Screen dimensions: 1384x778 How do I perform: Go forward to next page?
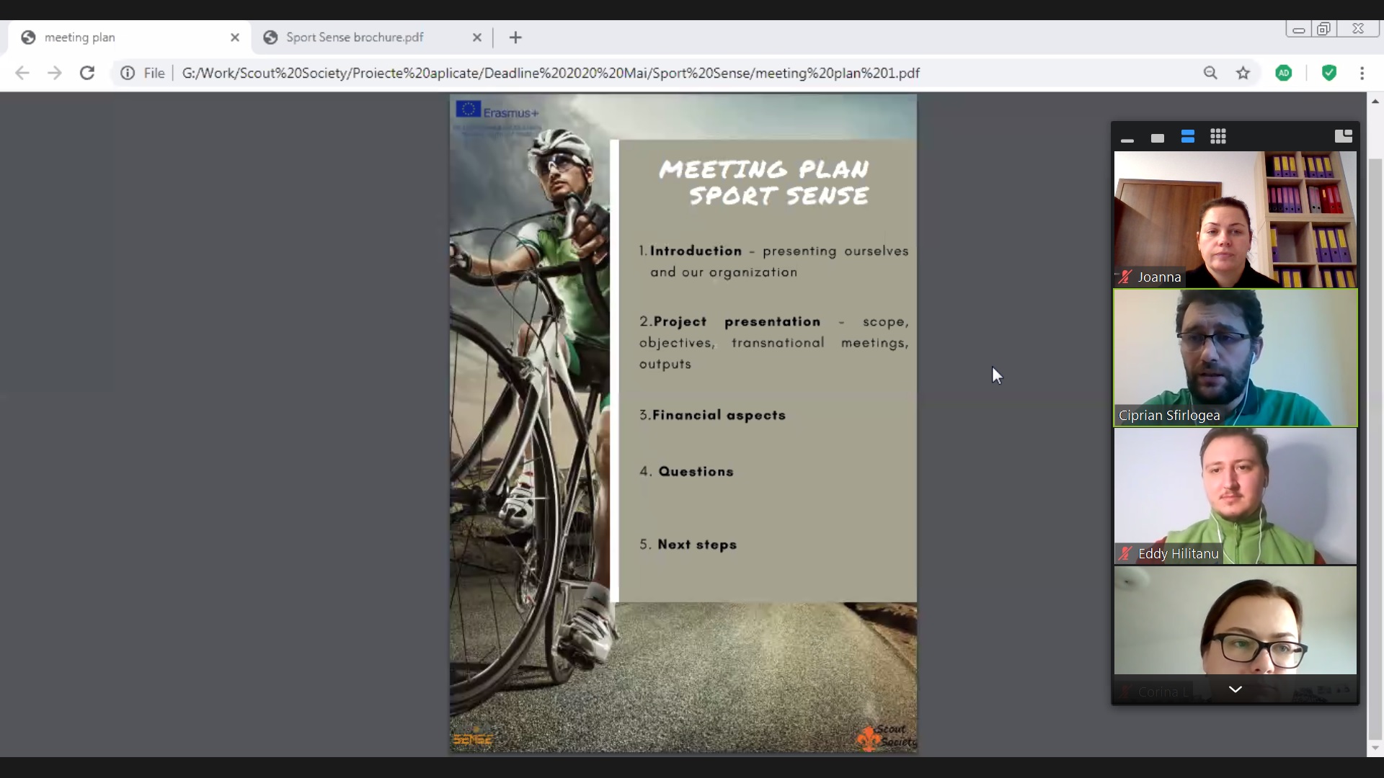point(55,73)
